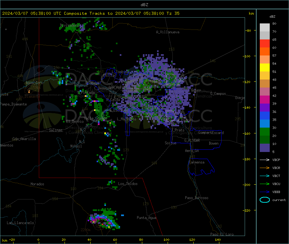Click the cyan 'current' ellipse icon
289x244 pixels.
coord(265,200)
